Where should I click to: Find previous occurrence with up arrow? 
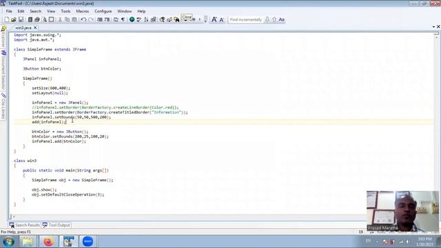click(x=274, y=20)
